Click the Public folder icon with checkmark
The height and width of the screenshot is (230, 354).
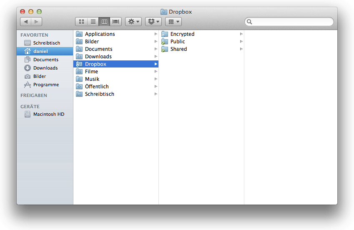pyautogui.click(x=165, y=42)
